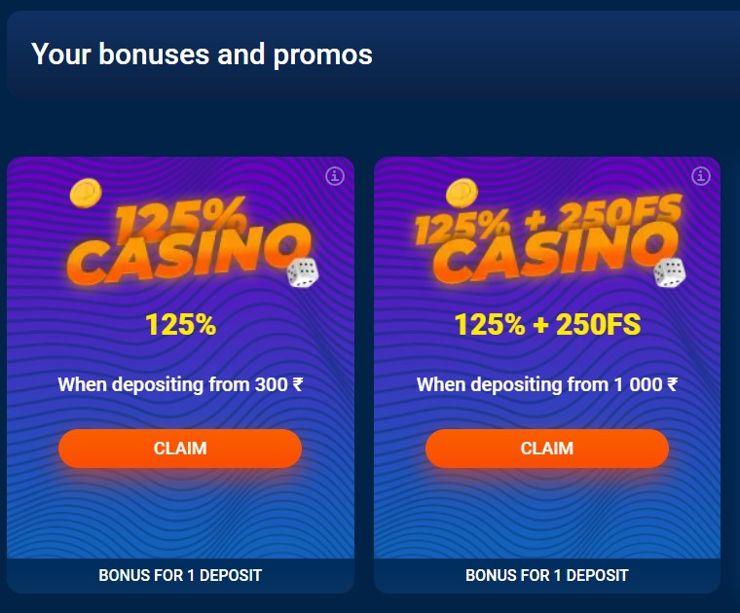
Task: Click the 'Your bonuses and promos' heading
Action: (x=202, y=54)
